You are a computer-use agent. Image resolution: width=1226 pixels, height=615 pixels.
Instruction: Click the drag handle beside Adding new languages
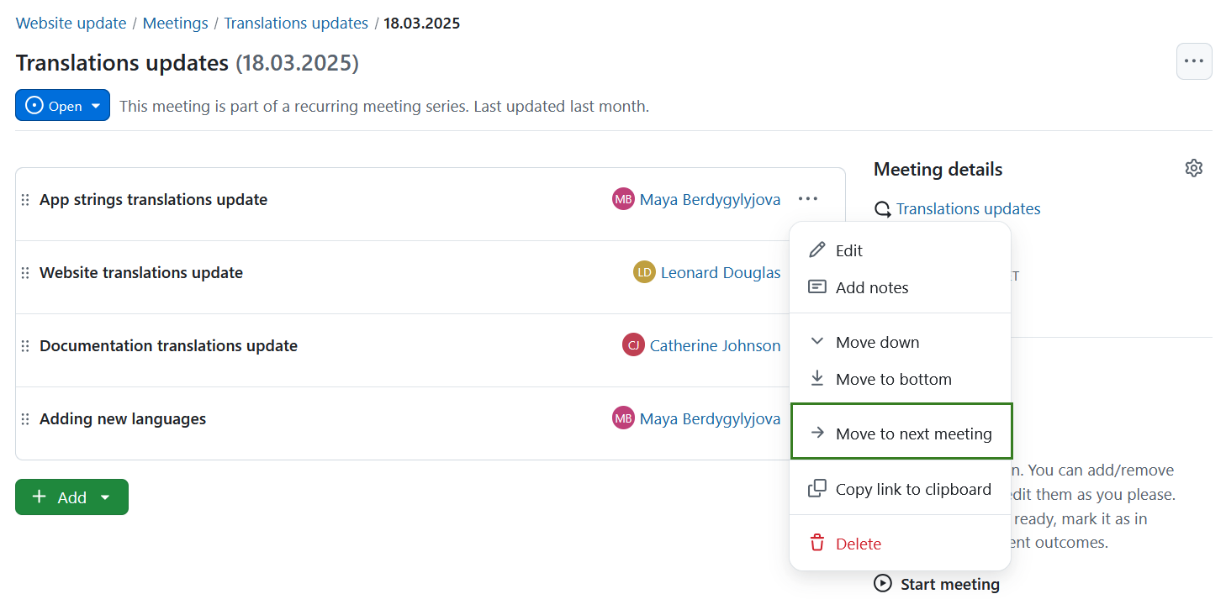24,418
